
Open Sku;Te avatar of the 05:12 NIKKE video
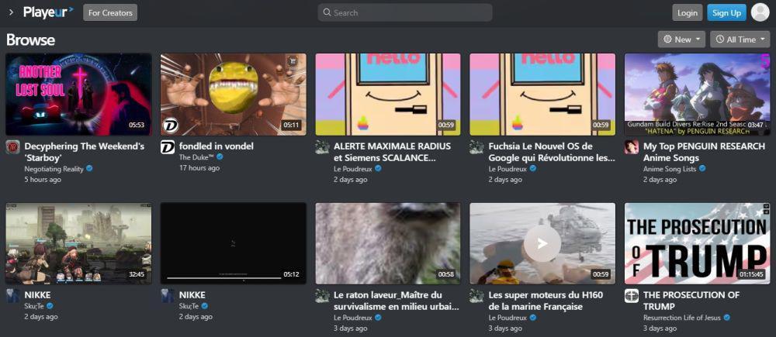(168, 295)
